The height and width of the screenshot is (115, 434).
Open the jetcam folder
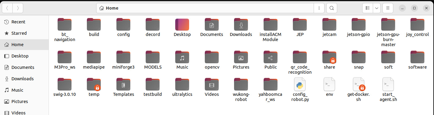coord(329,25)
